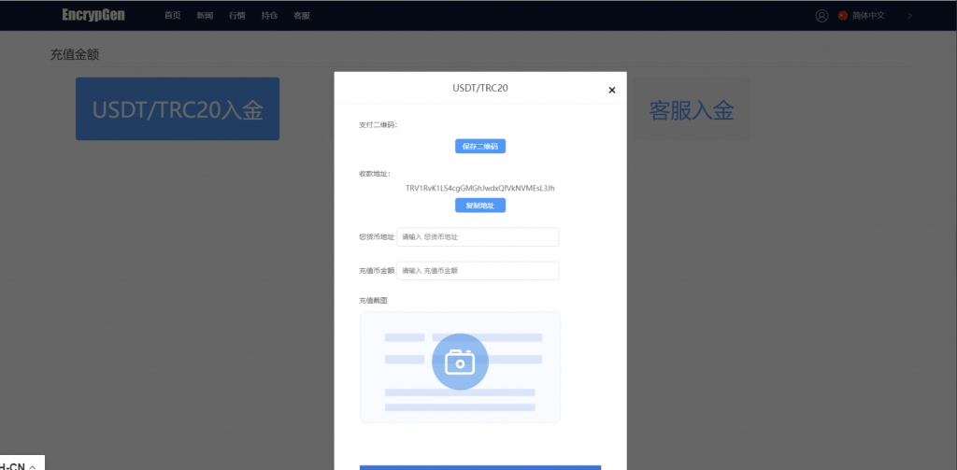The height and width of the screenshot is (470, 957).
Task: Click the USDT/TRC20入金 deposit card
Action: coord(178,109)
